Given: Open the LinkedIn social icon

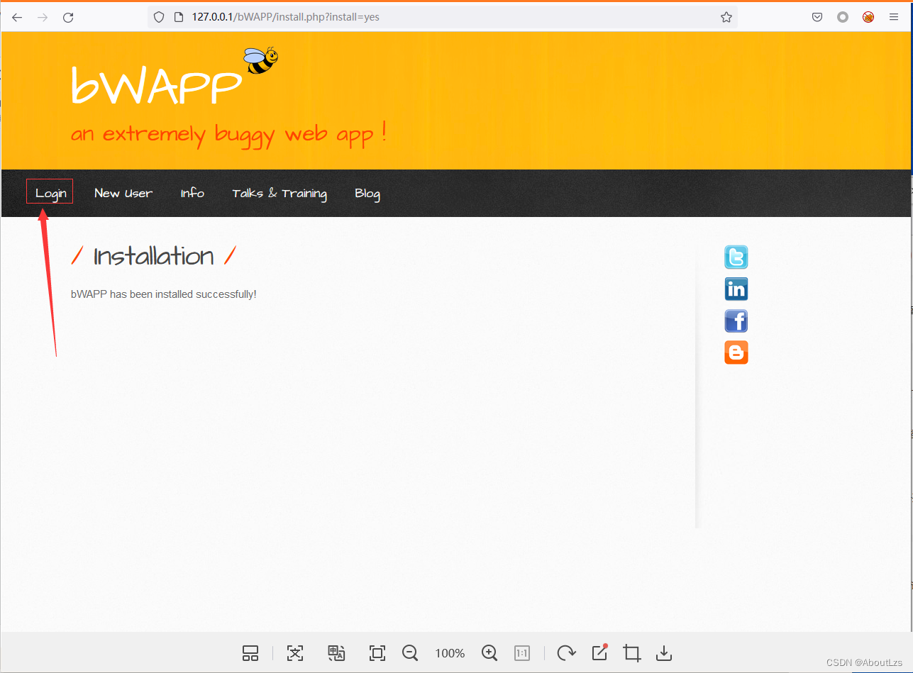Looking at the screenshot, I should pos(736,289).
